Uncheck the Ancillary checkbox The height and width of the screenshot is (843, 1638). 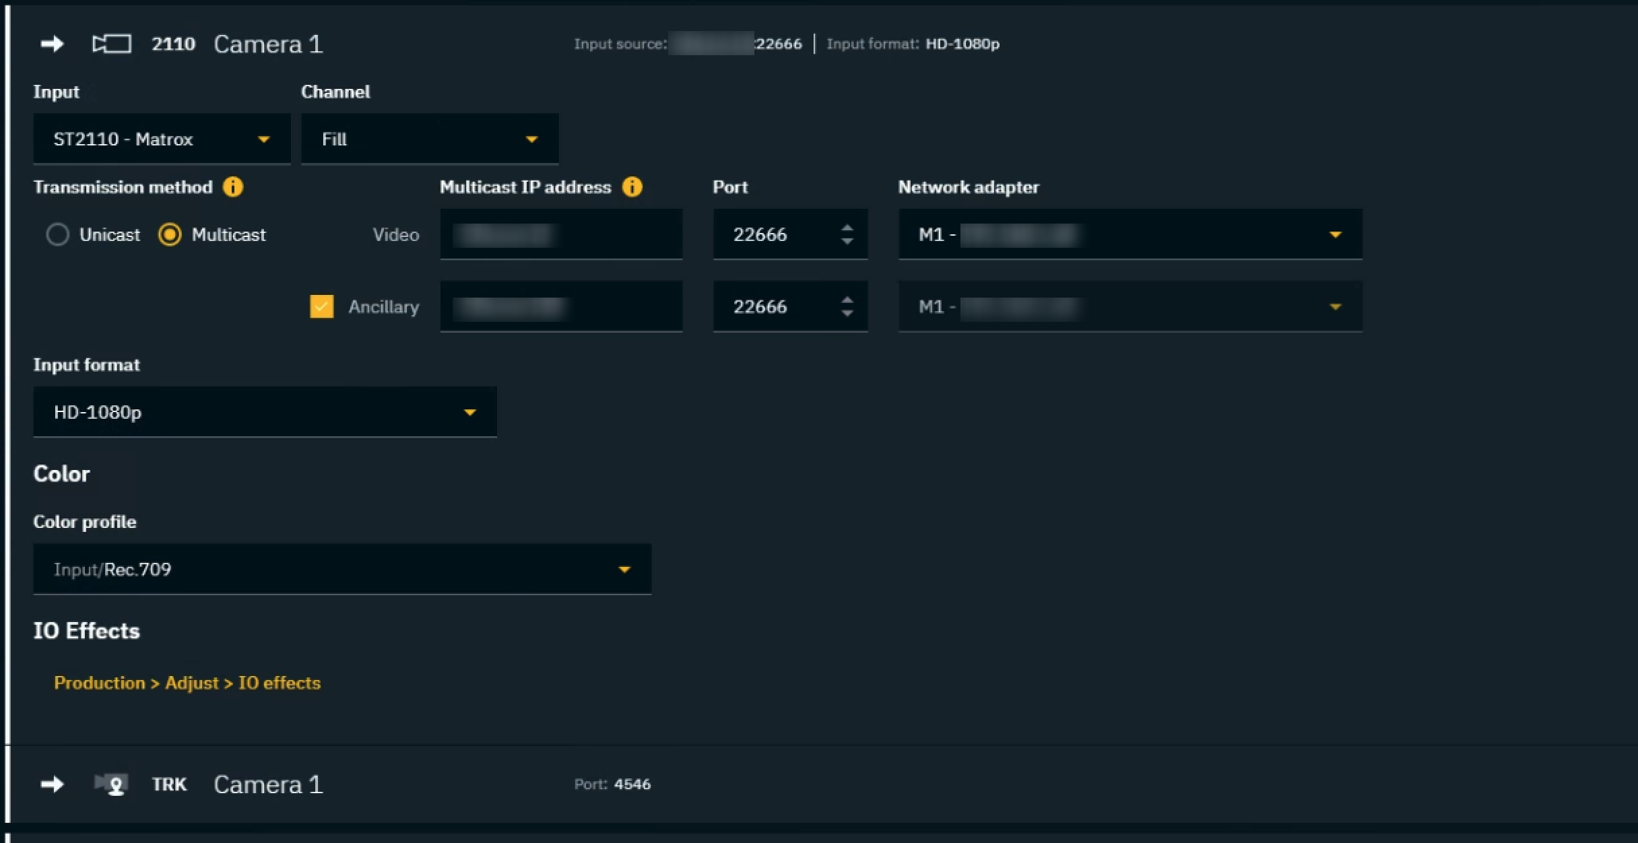point(322,307)
